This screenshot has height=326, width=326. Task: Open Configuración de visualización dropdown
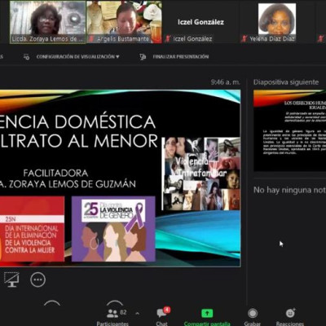[x=78, y=57]
